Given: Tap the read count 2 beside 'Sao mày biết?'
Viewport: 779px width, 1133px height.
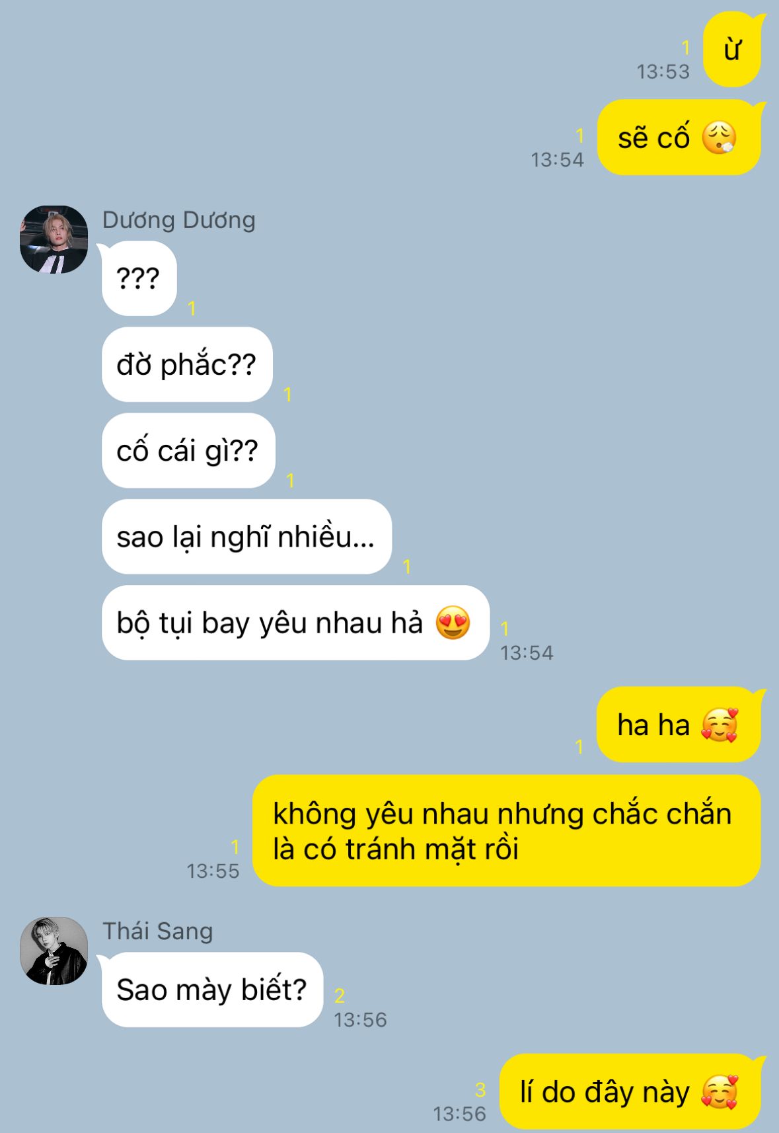Looking at the screenshot, I should (x=340, y=996).
